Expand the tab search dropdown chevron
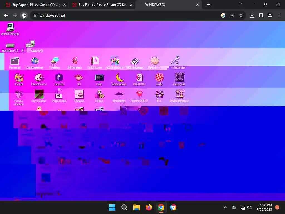285x214 pixels. tap(240, 4)
